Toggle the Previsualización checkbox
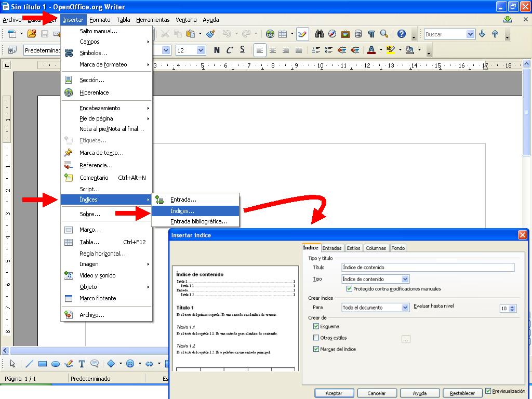 (x=488, y=391)
